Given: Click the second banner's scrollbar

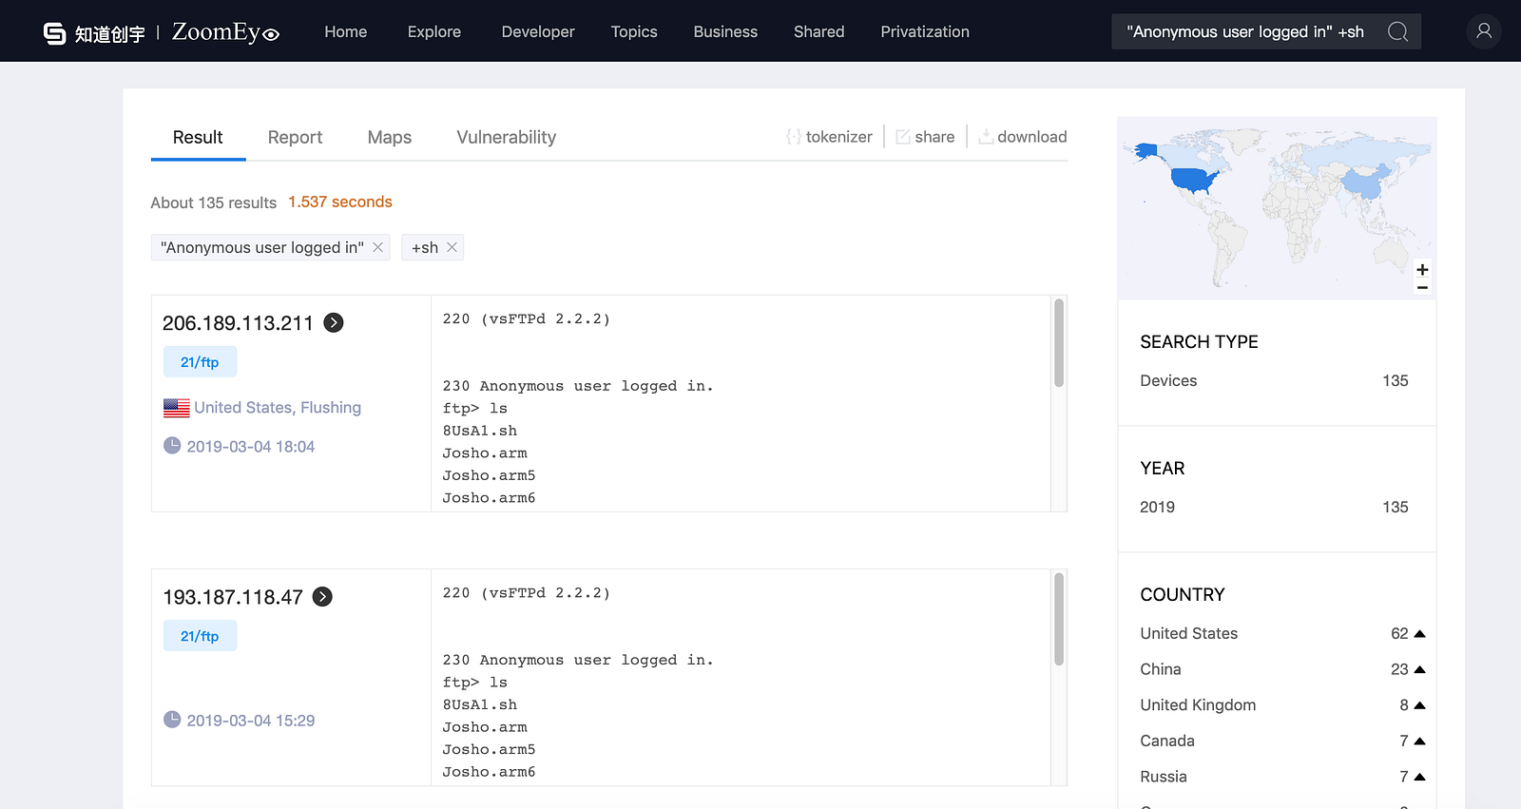Looking at the screenshot, I should coord(1059,619).
